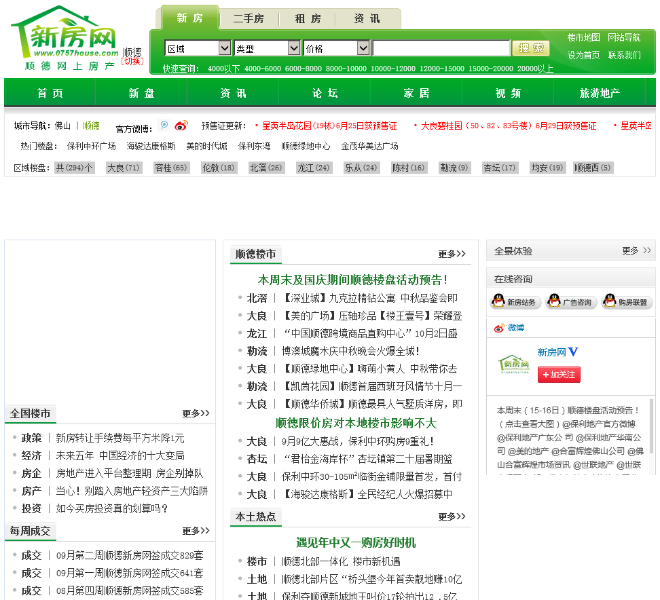Switch to the 租房 search tab
This screenshot has width=660, height=600.
click(x=308, y=19)
